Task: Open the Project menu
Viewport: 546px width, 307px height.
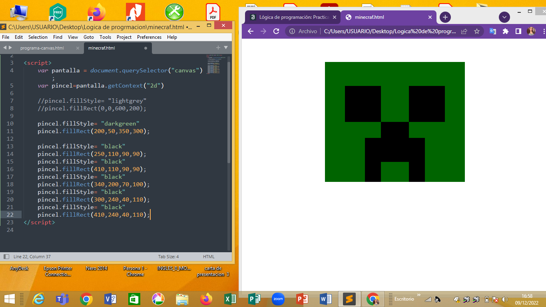Action: pyautogui.click(x=124, y=37)
